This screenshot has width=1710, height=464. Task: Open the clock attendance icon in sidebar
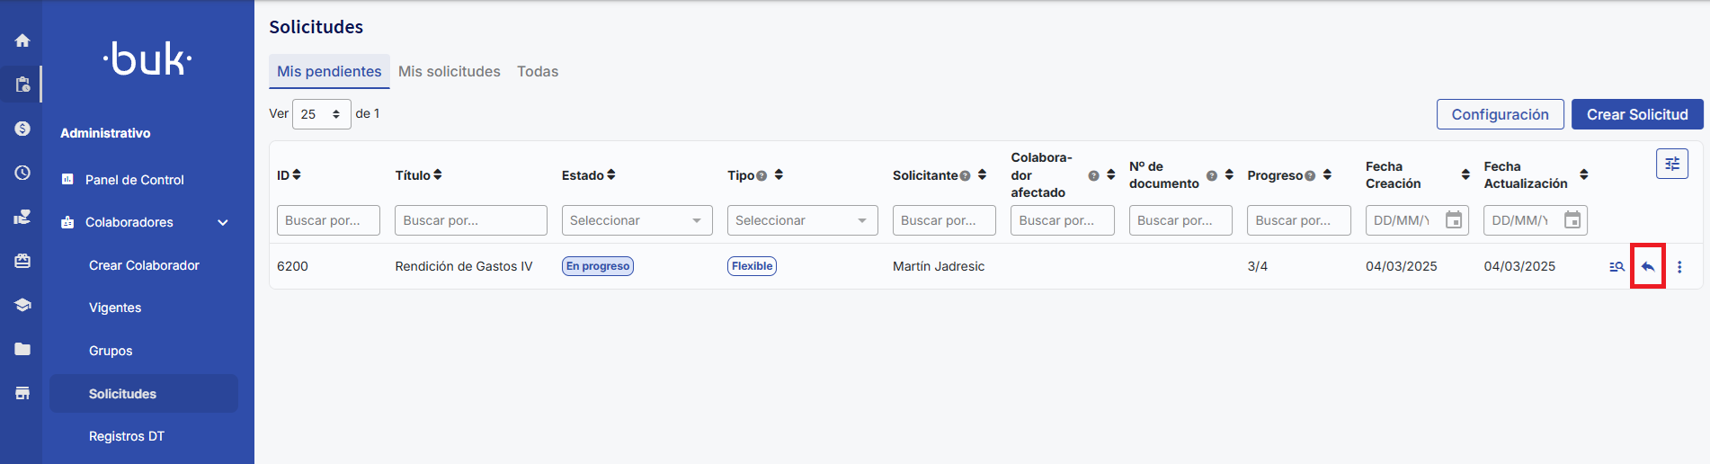(22, 173)
